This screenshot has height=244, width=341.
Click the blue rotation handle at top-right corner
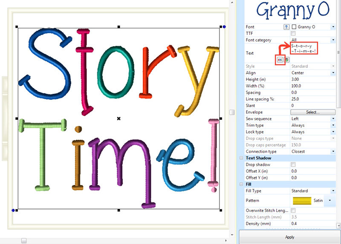pos(223,26)
